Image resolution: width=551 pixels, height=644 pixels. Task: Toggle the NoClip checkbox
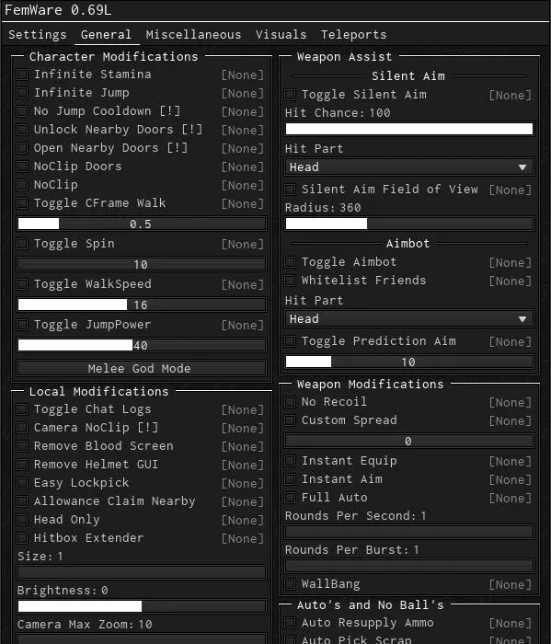pyautogui.click(x=22, y=185)
